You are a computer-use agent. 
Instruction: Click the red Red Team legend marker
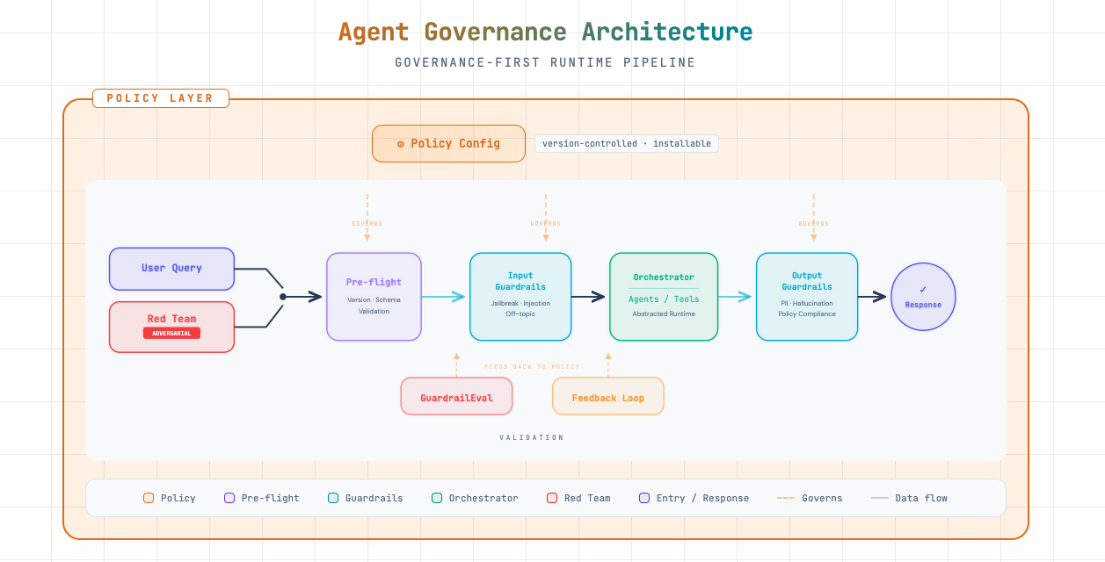(551, 497)
